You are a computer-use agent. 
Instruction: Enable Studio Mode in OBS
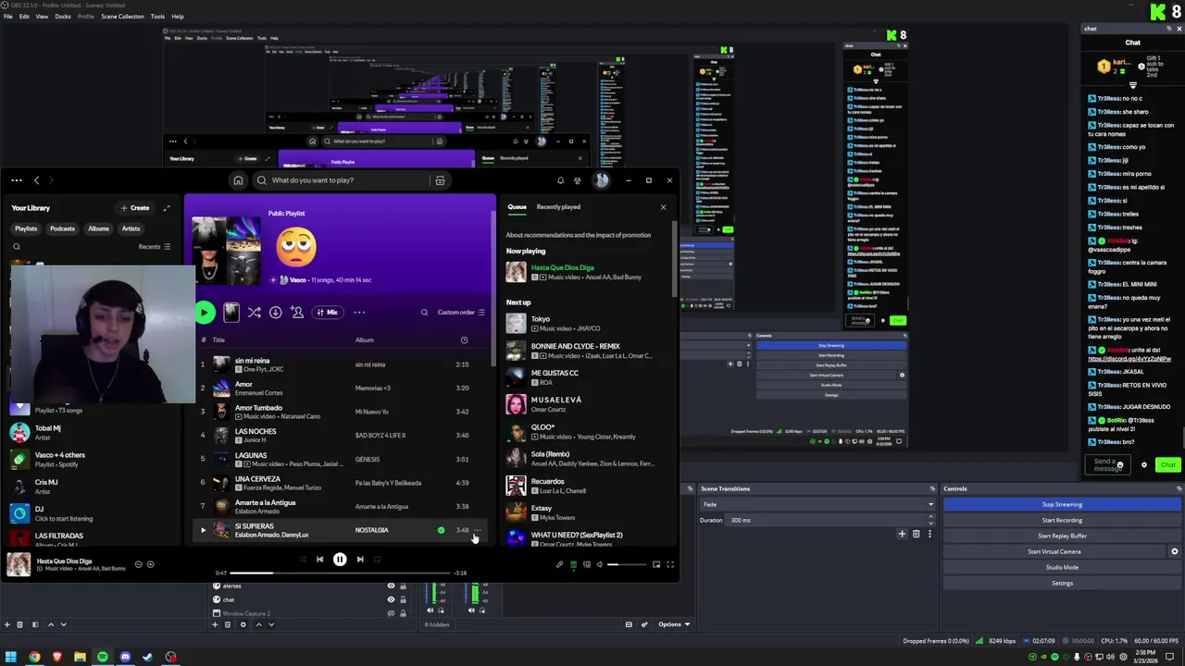(x=1062, y=567)
